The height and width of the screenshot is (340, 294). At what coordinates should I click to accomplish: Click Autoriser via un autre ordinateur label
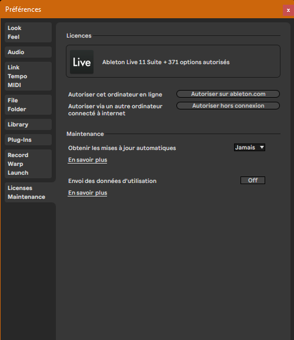tap(115, 110)
